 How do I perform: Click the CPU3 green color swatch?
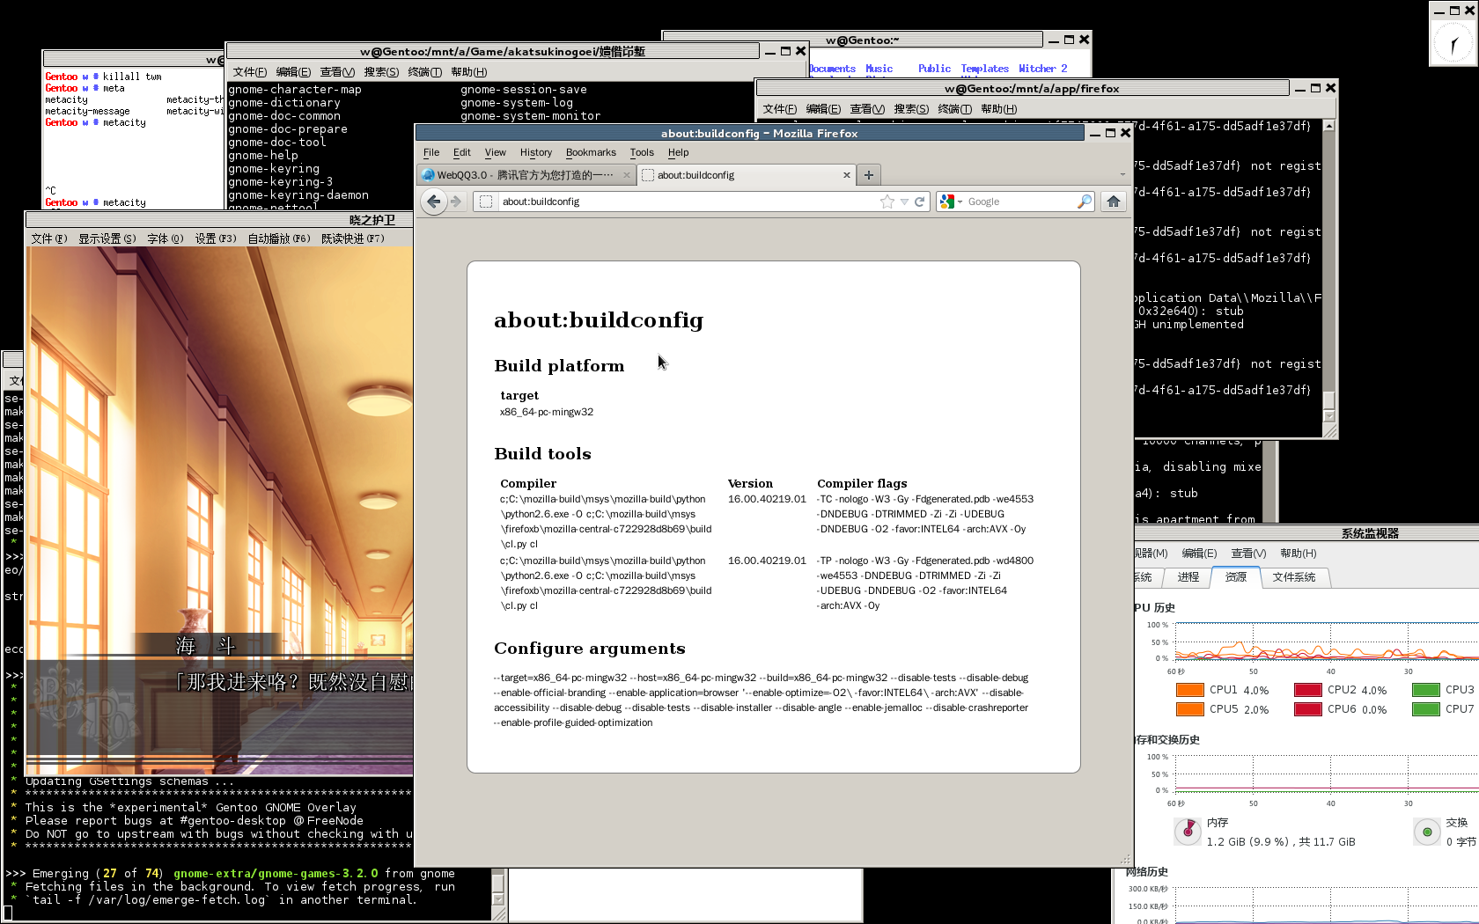1426,690
